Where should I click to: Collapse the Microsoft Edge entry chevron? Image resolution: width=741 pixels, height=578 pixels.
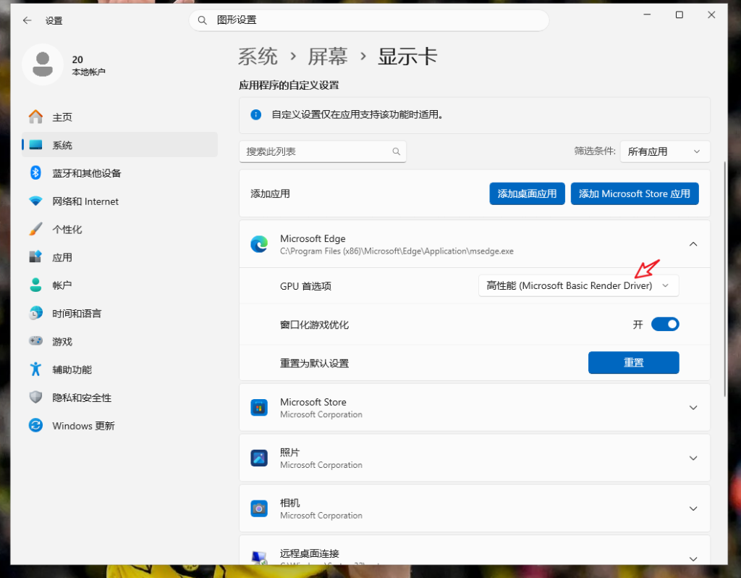pyautogui.click(x=693, y=244)
